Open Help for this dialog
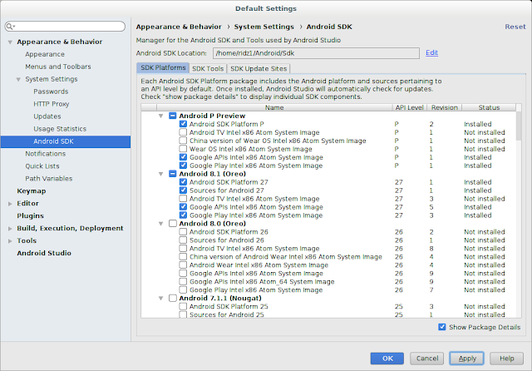Image resolution: width=532 pixels, height=371 pixels. pyautogui.click(x=506, y=359)
